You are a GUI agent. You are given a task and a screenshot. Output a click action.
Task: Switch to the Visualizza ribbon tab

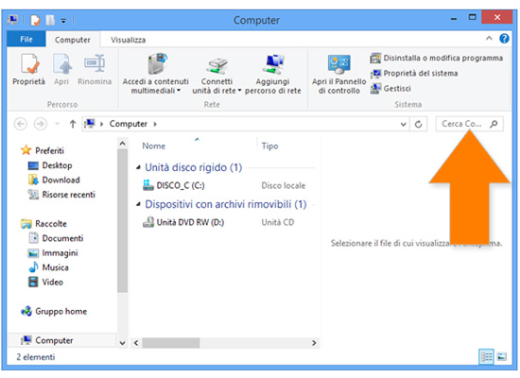(128, 40)
